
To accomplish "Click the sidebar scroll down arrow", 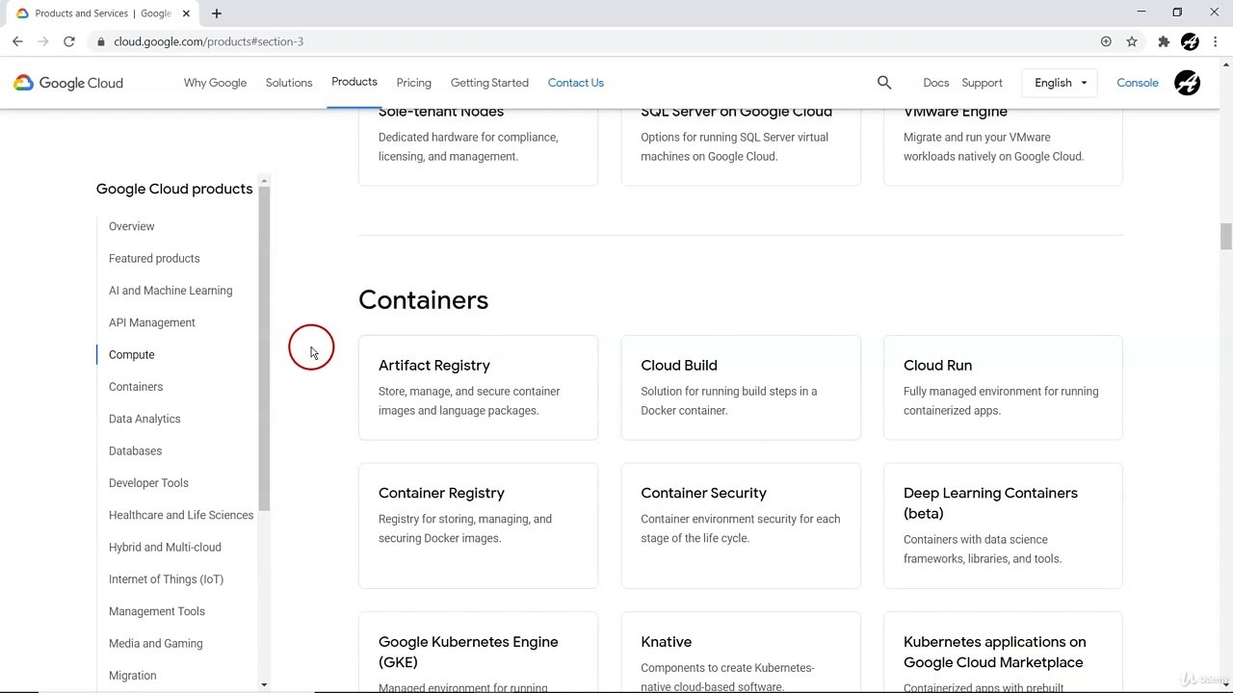I will (264, 684).
